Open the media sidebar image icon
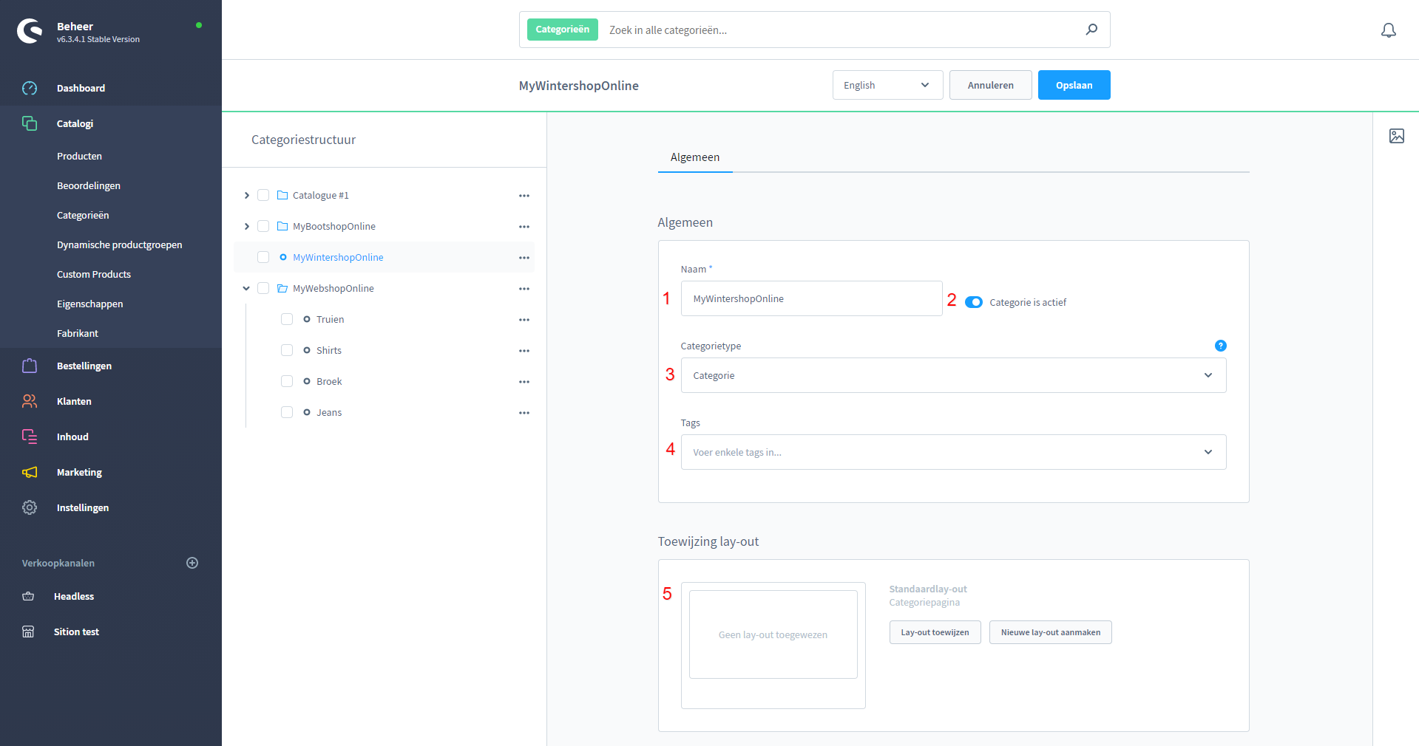 click(x=1396, y=136)
